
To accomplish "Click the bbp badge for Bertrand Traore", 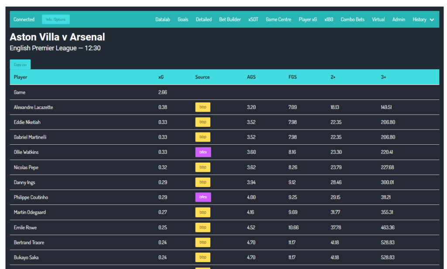I will [203, 242].
